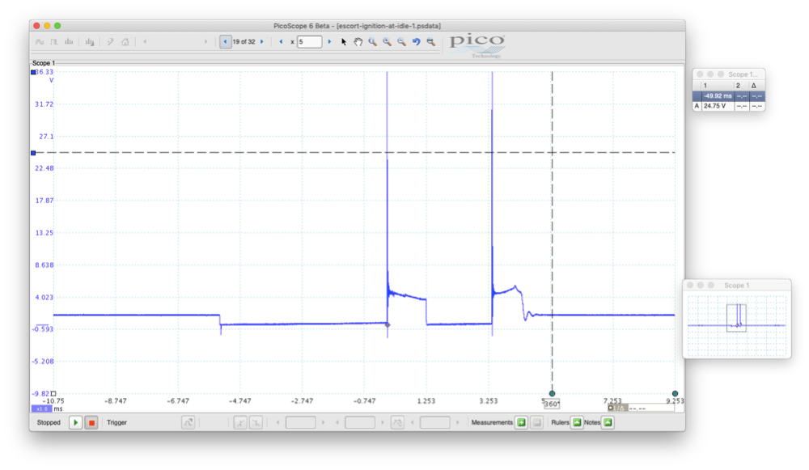809x470 pixels.
Task: Add a measurement with the green plus
Action: tap(521, 422)
